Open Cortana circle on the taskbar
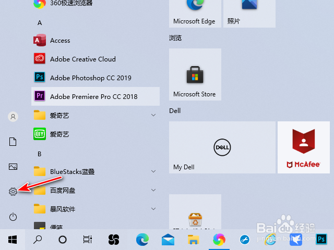The width and height of the screenshot is (334, 250). 63,240
